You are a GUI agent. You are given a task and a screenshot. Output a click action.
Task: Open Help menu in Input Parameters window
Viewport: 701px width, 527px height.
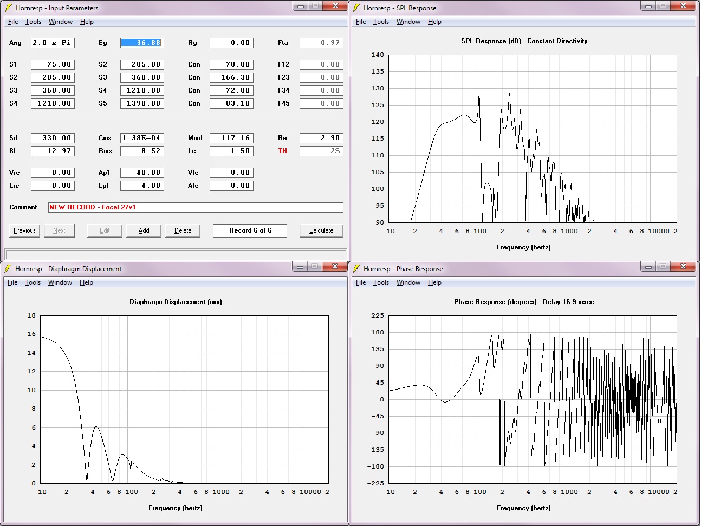click(87, 22)
